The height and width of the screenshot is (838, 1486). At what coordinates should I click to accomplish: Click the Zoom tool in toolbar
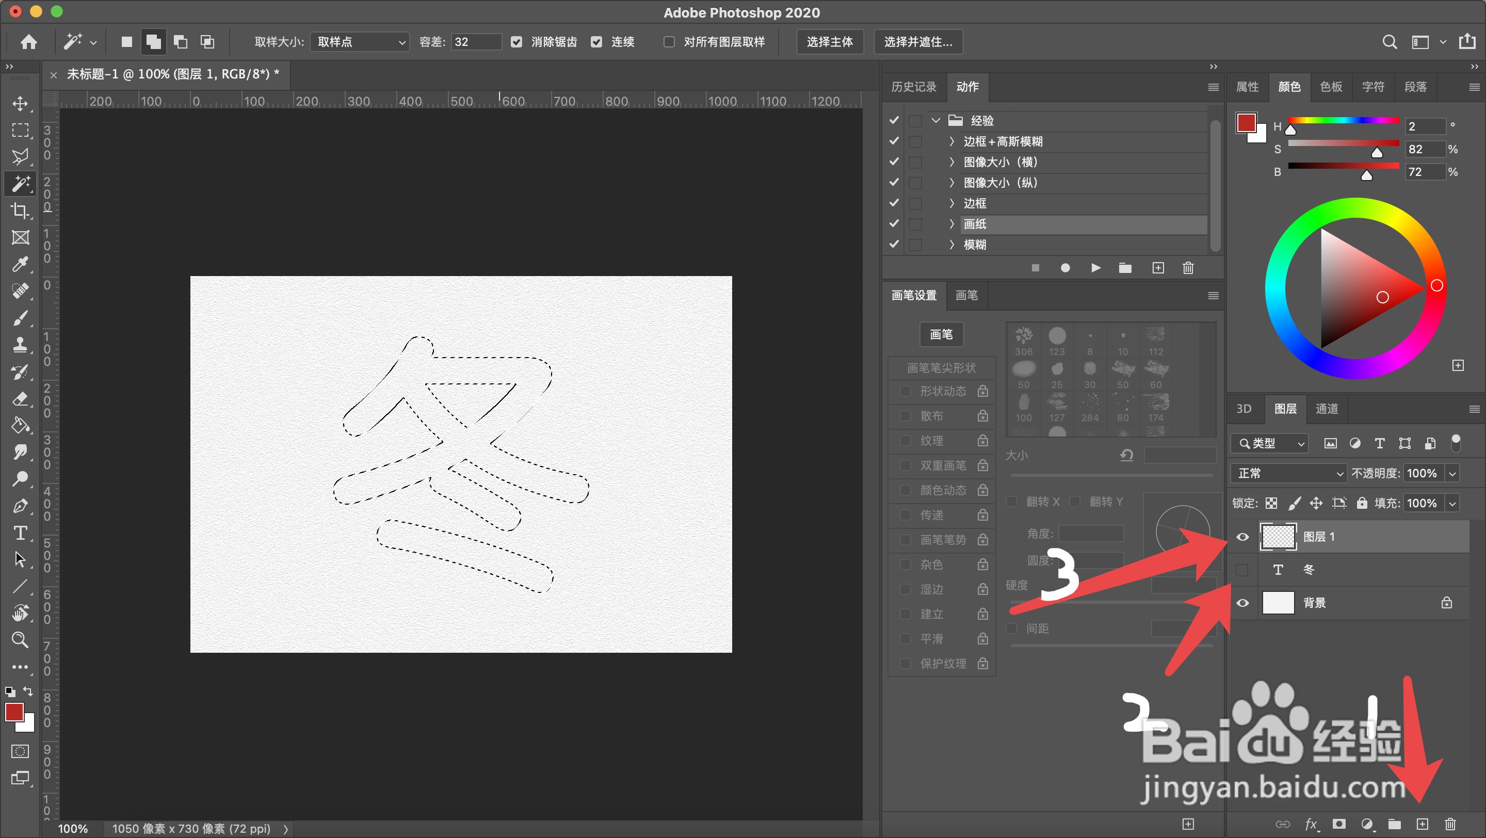20,640
